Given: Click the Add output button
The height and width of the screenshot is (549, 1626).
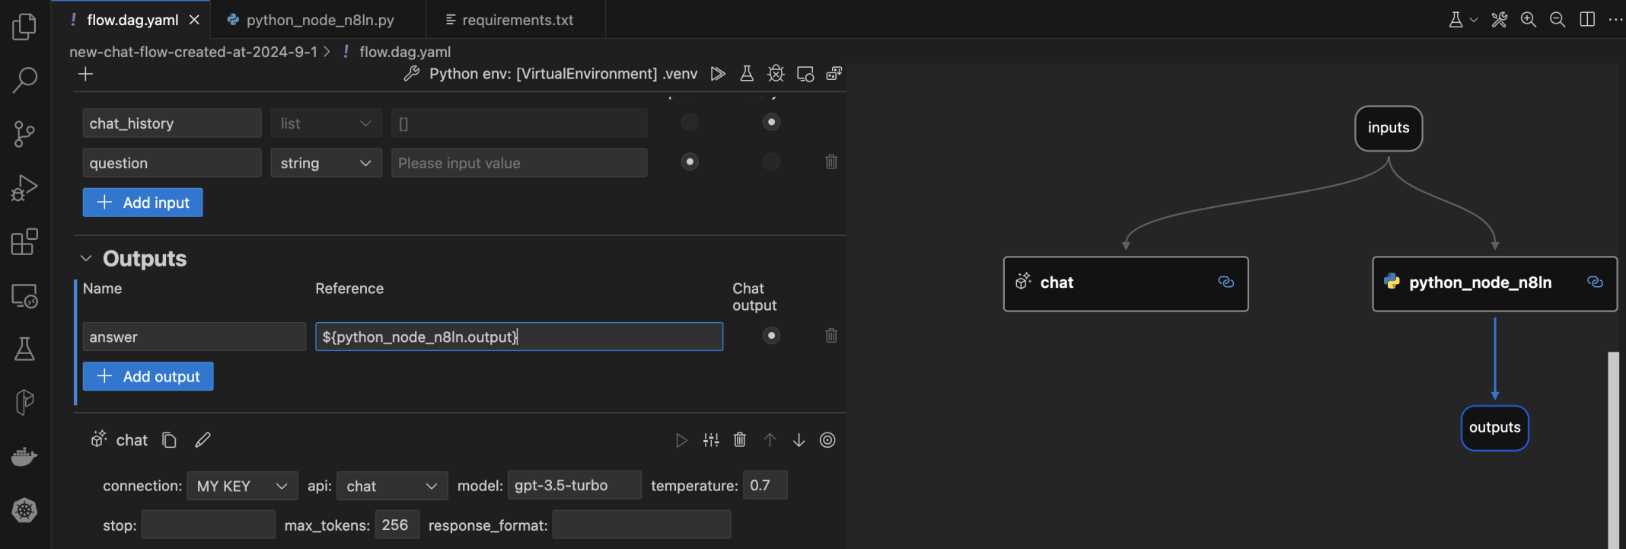Looking at the screenshot, I should pyautogui.click(x=148, y=376).
